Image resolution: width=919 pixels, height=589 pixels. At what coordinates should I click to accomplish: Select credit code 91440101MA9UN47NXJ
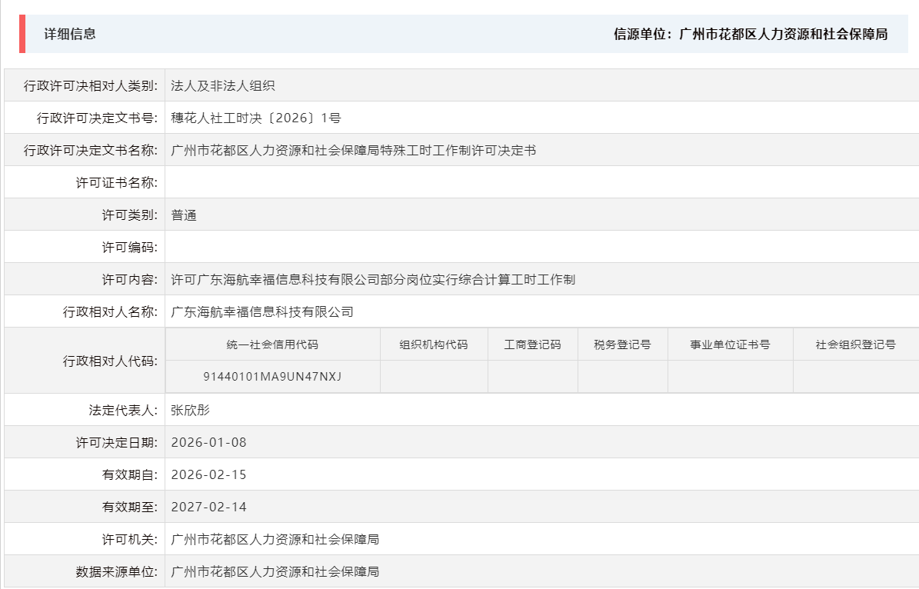point(275,376)
